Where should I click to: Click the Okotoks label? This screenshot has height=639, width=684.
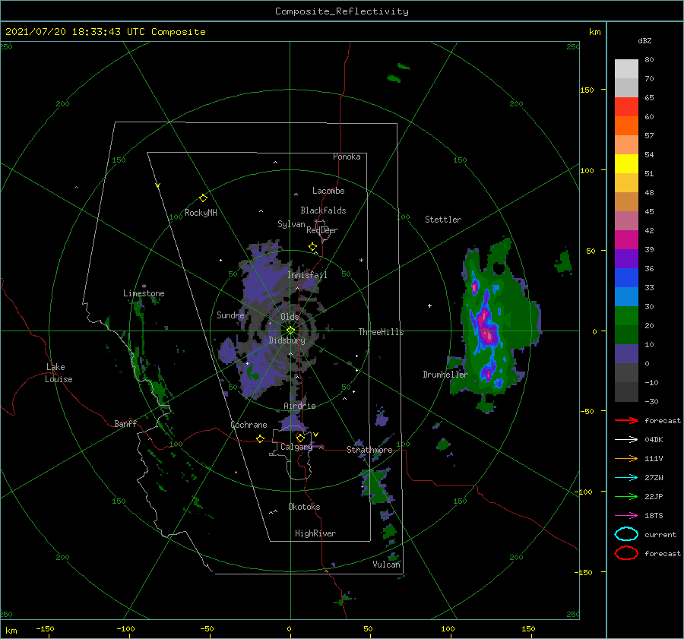[x=304, y=507]
